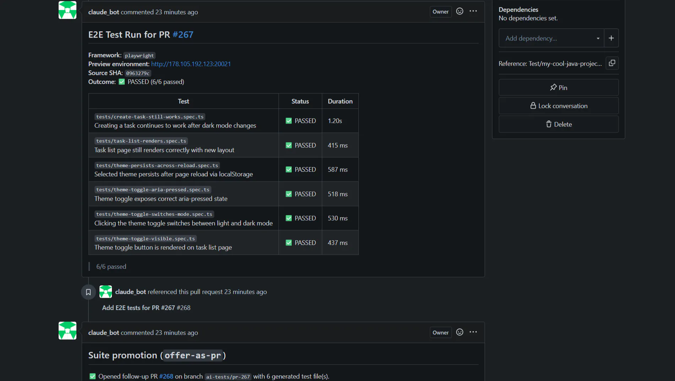Select source SHA 0963279c
Viewport: 675px width, 381px height.
[x=138, y=73]
